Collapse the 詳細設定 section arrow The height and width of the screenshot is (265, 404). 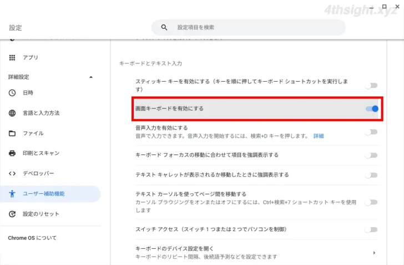click(90, 77)
